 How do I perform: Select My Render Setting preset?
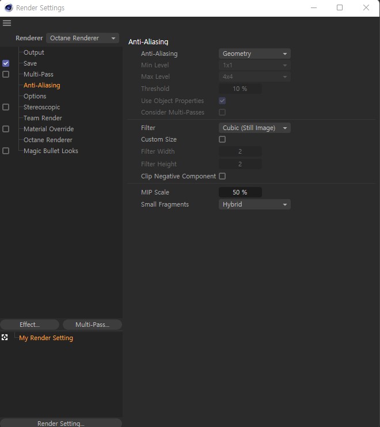tap(46, 338)
